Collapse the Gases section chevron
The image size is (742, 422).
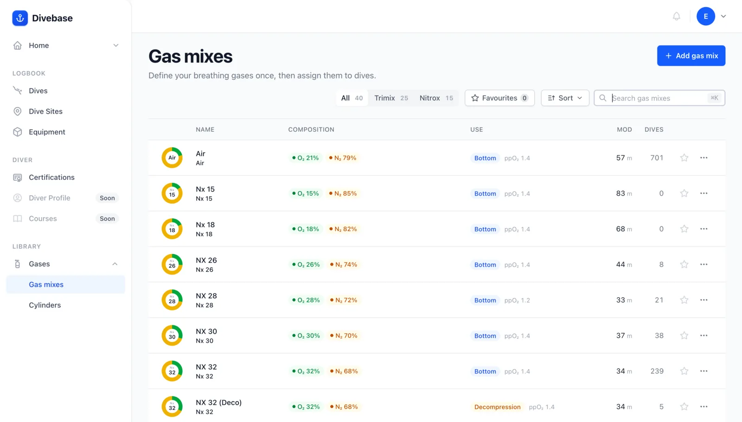[x=115, y=264]
